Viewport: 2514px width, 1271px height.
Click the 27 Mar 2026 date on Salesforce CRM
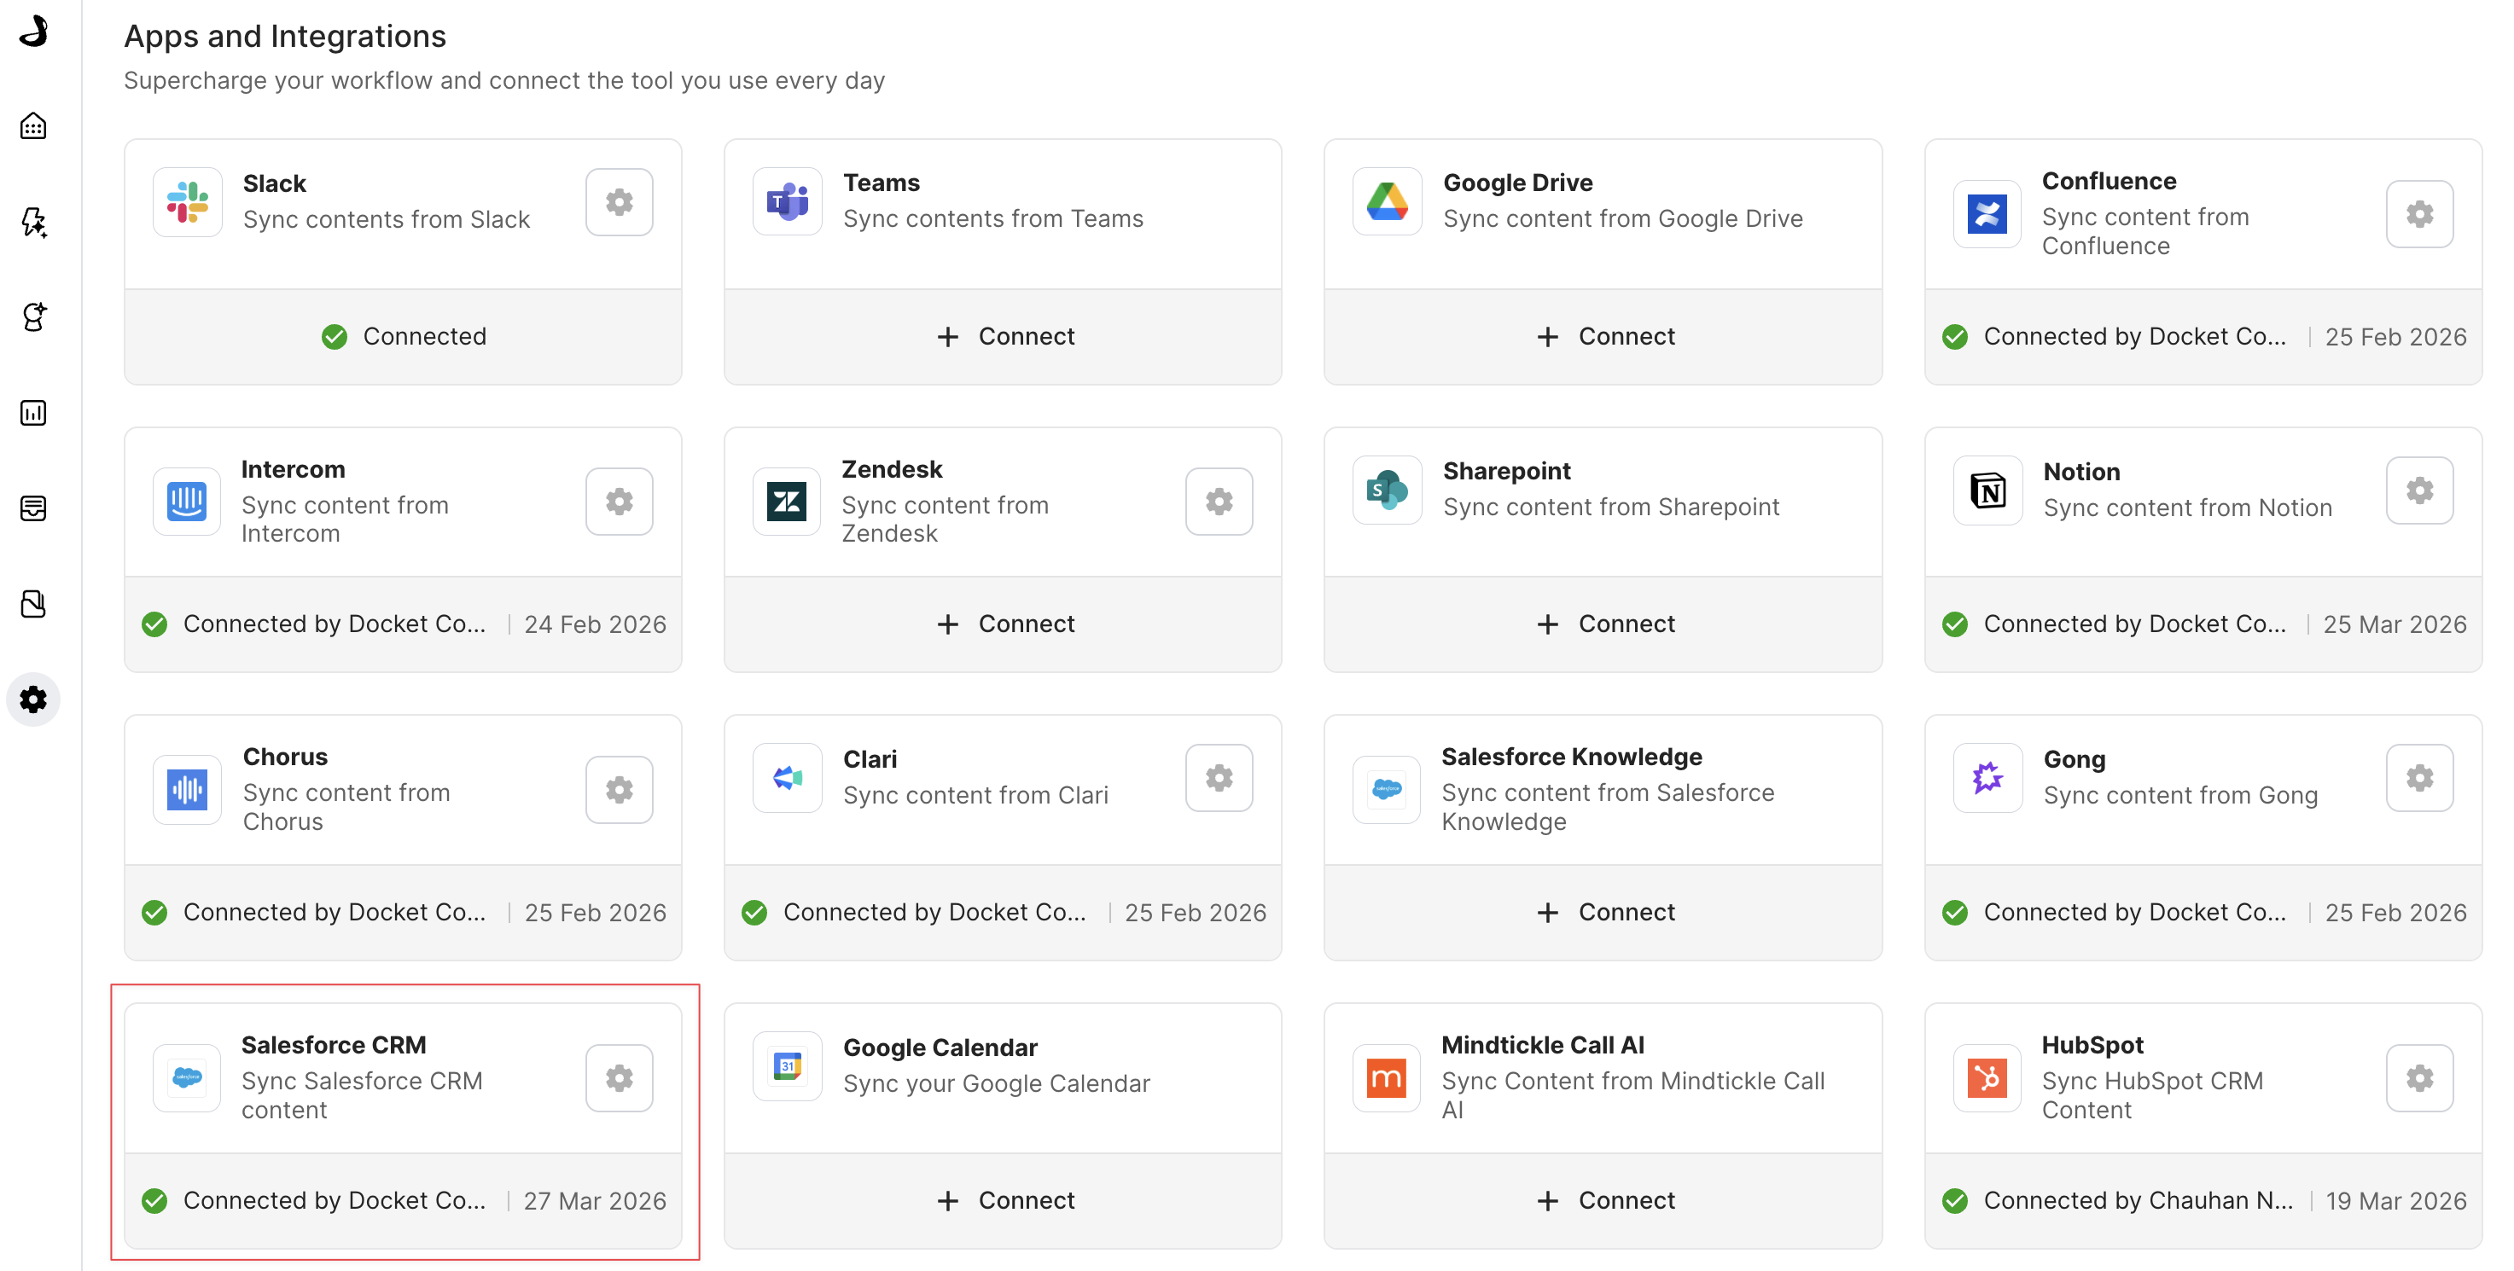594,1201
